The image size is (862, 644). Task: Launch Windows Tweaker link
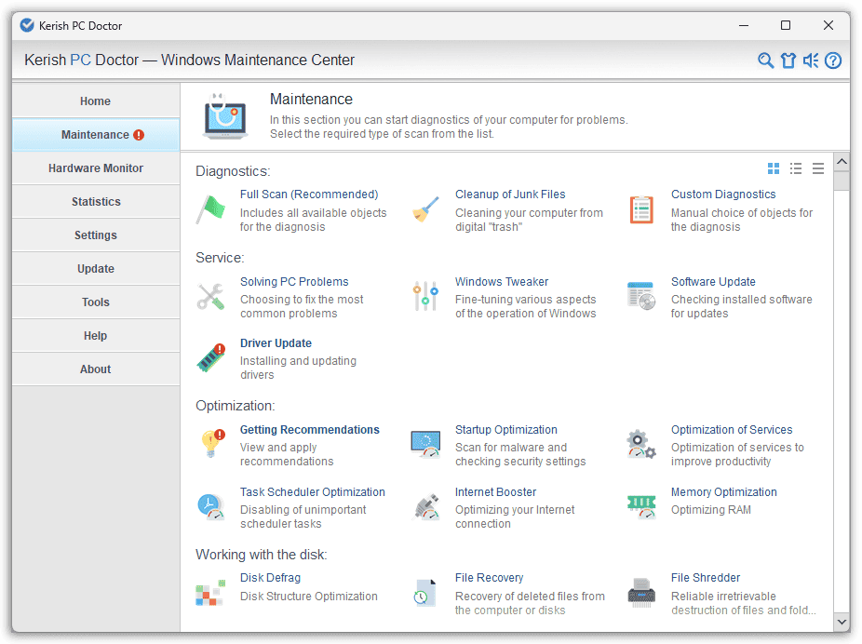pyautogui.click(x=502, y=282)
